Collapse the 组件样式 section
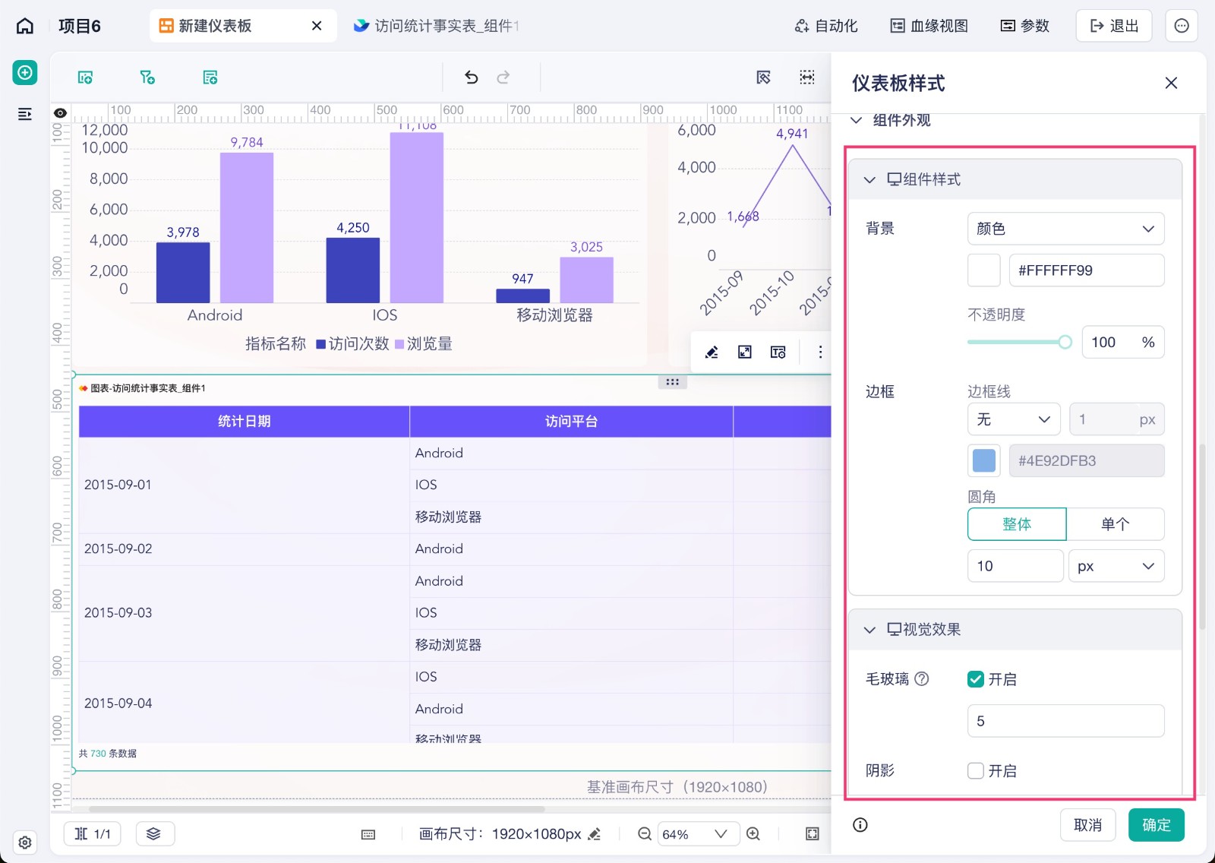Viewport: 1215px width, 863px height. (869, 180)
